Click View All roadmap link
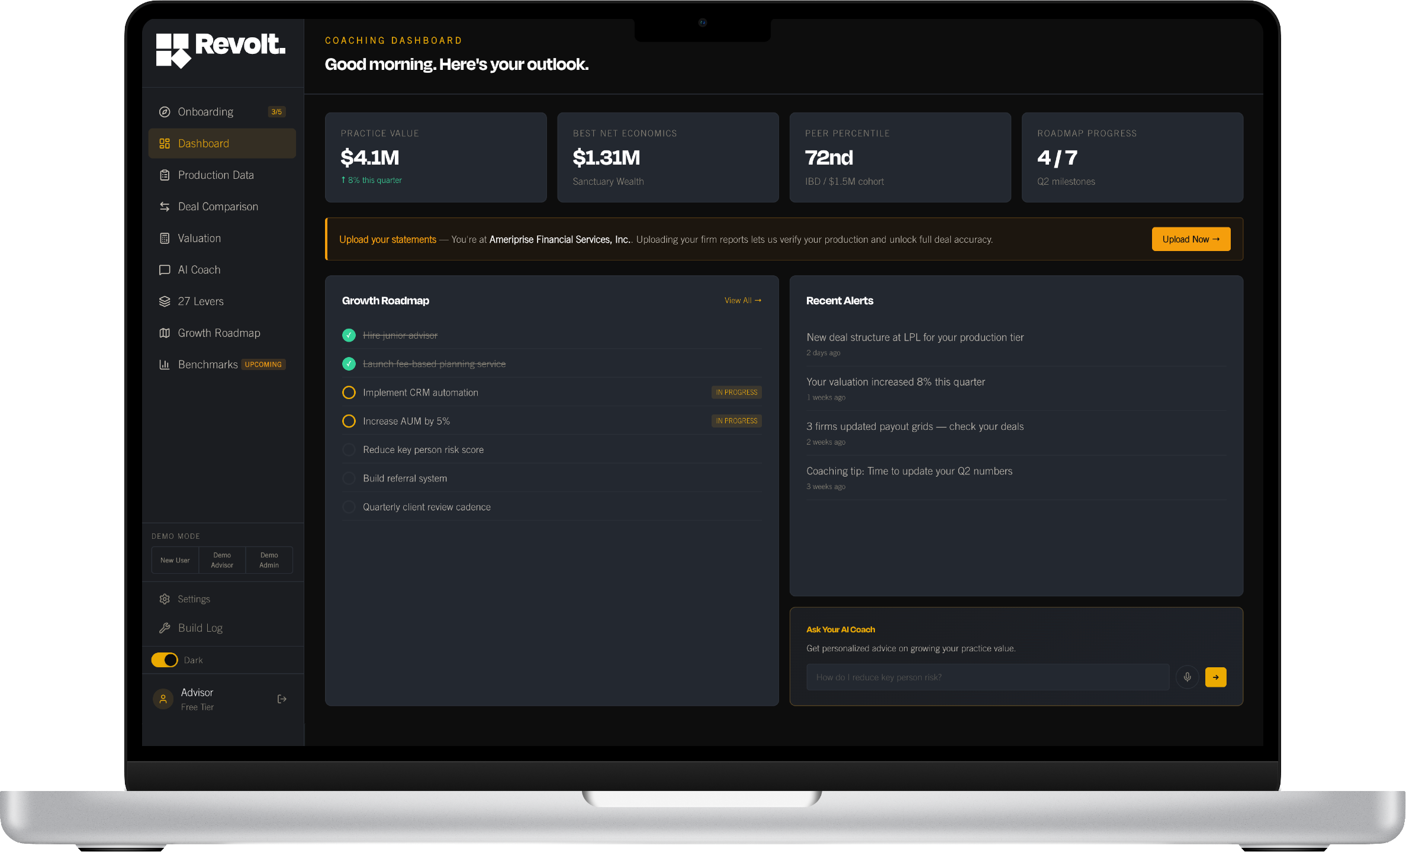Viewport: 1406px width, 852px height. 742,301
